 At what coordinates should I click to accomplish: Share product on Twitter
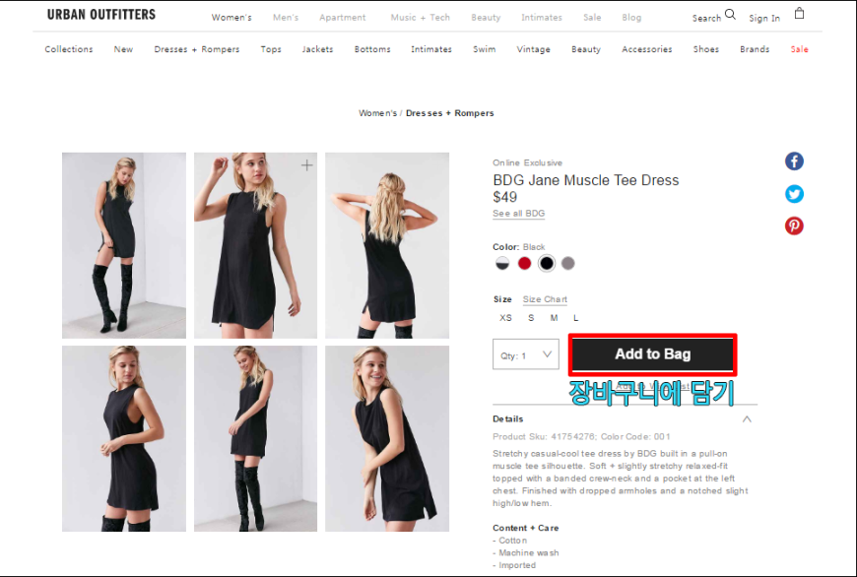point(794,194)
